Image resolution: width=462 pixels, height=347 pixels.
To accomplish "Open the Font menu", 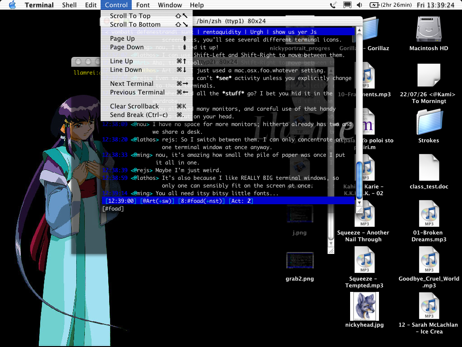I will pos(143,5).
